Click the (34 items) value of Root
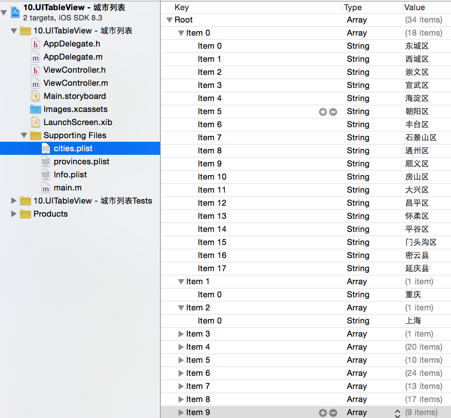451x418 pixels. coord(424,20)
